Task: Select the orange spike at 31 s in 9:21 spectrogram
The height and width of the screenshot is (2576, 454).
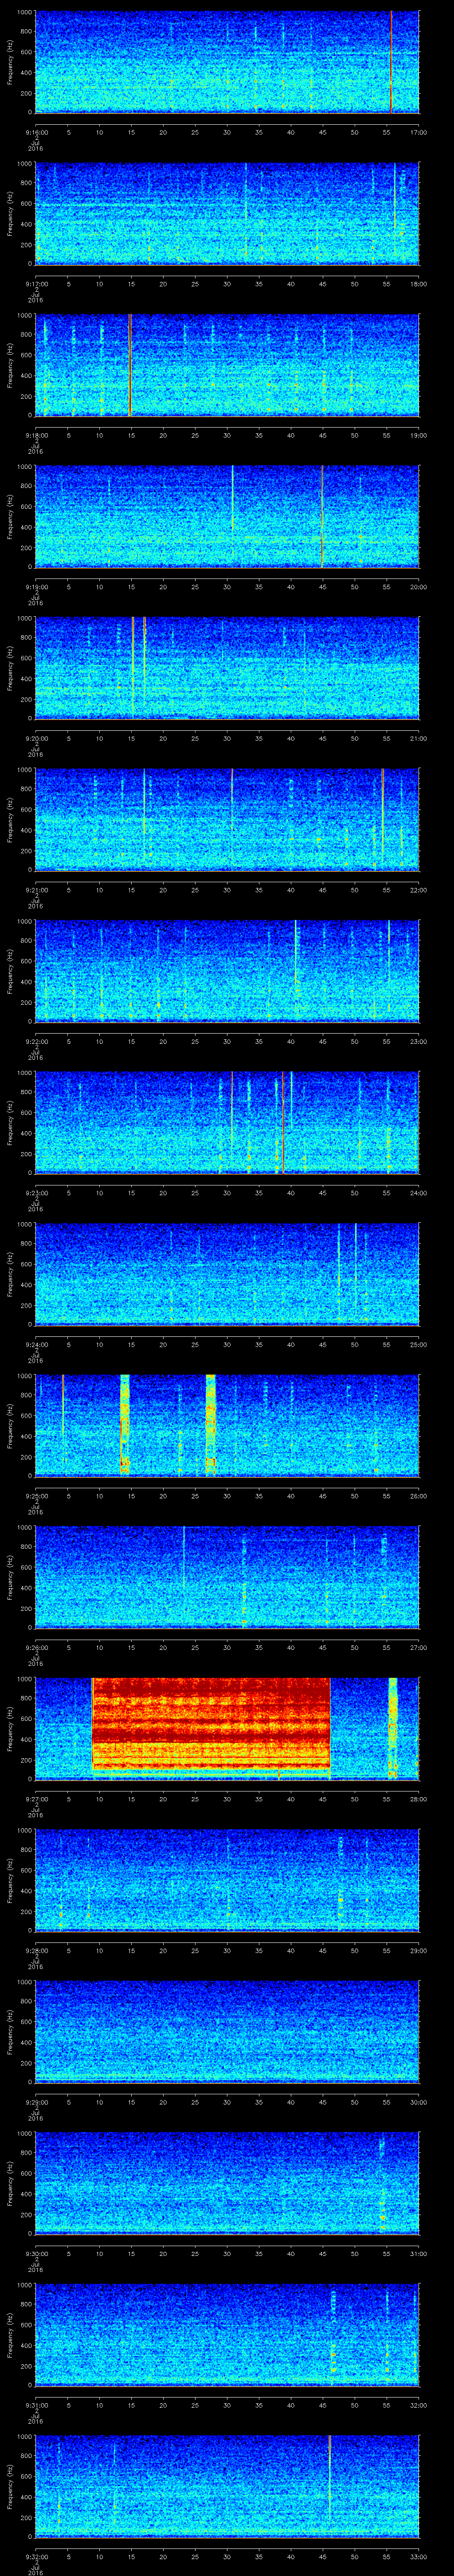Action: pos(231,800)
